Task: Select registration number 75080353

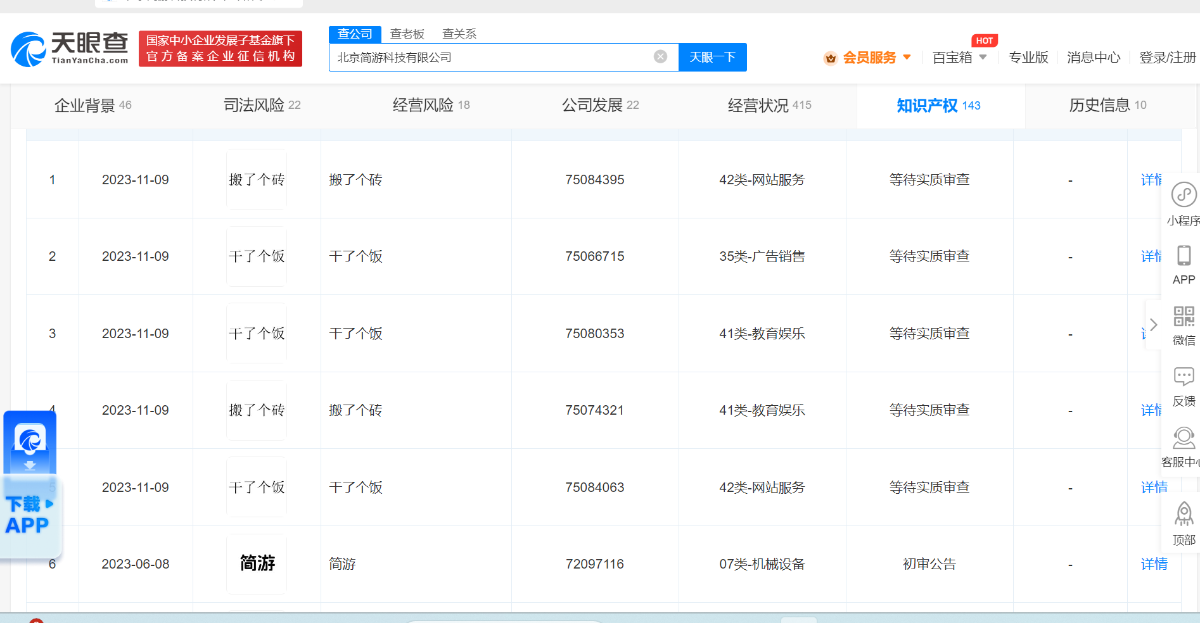Action: pyautogui.click(x=595, y=334)
